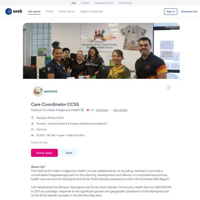Click View all jobs link
200x200 pixels.
tap(120, 110)
